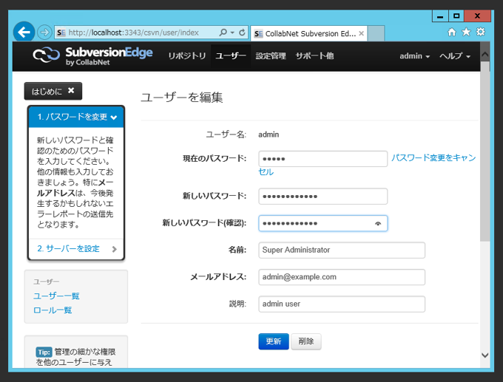Click the 名前 field with Super Administrator
The image size is (503, 382).
pyautogui.click(x=342, y=250)
